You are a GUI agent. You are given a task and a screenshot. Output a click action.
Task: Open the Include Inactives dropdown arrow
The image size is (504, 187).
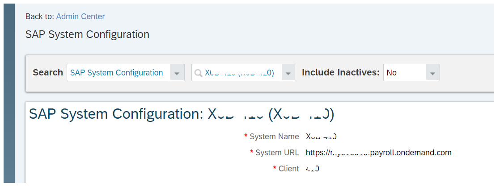(x=432, y=73)
